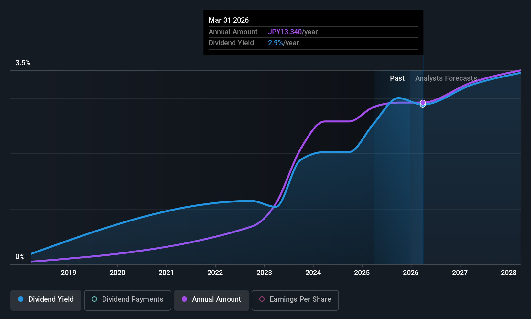Image resolution: width=531 pixels, height=319 pixels.
Task: Click the 2022 x-axis label
Action: tap(215, 273)
